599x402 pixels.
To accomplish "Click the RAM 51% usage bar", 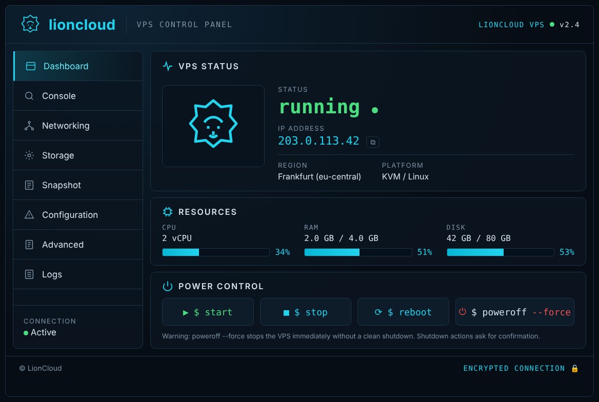I will point(358,252).
